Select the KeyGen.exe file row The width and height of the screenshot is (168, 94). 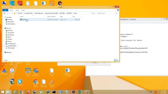pos(50,20)
